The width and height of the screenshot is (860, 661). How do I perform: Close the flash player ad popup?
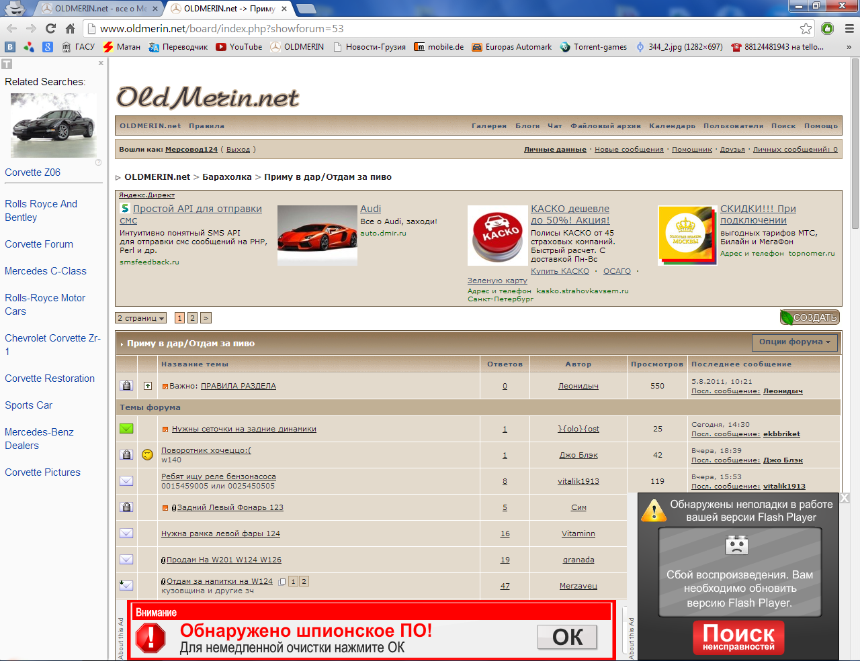coord(845,498)
